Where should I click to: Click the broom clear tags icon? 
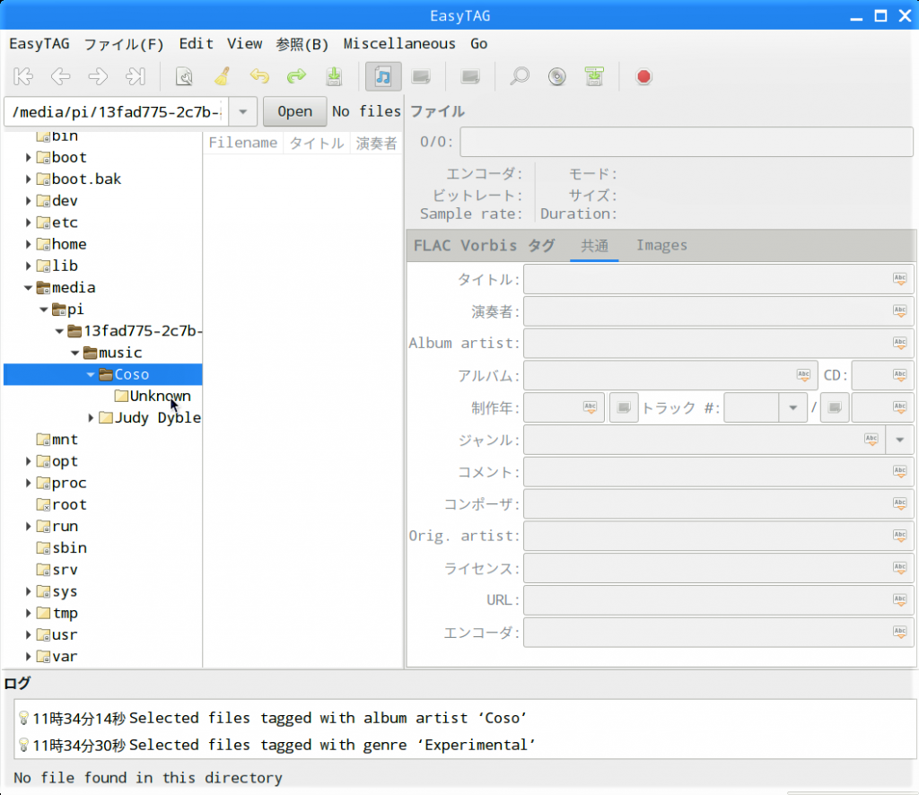pos(222,76)
